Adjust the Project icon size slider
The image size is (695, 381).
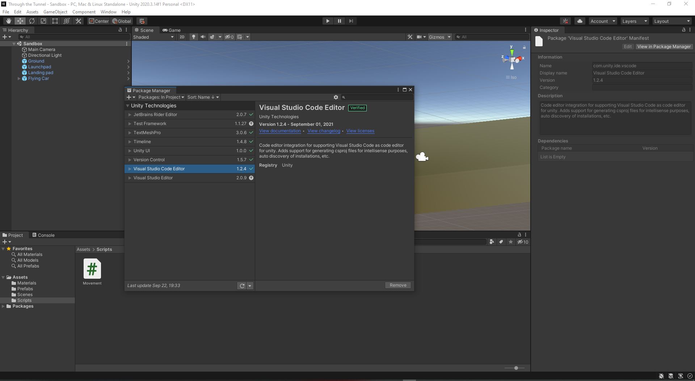(516, 368)
